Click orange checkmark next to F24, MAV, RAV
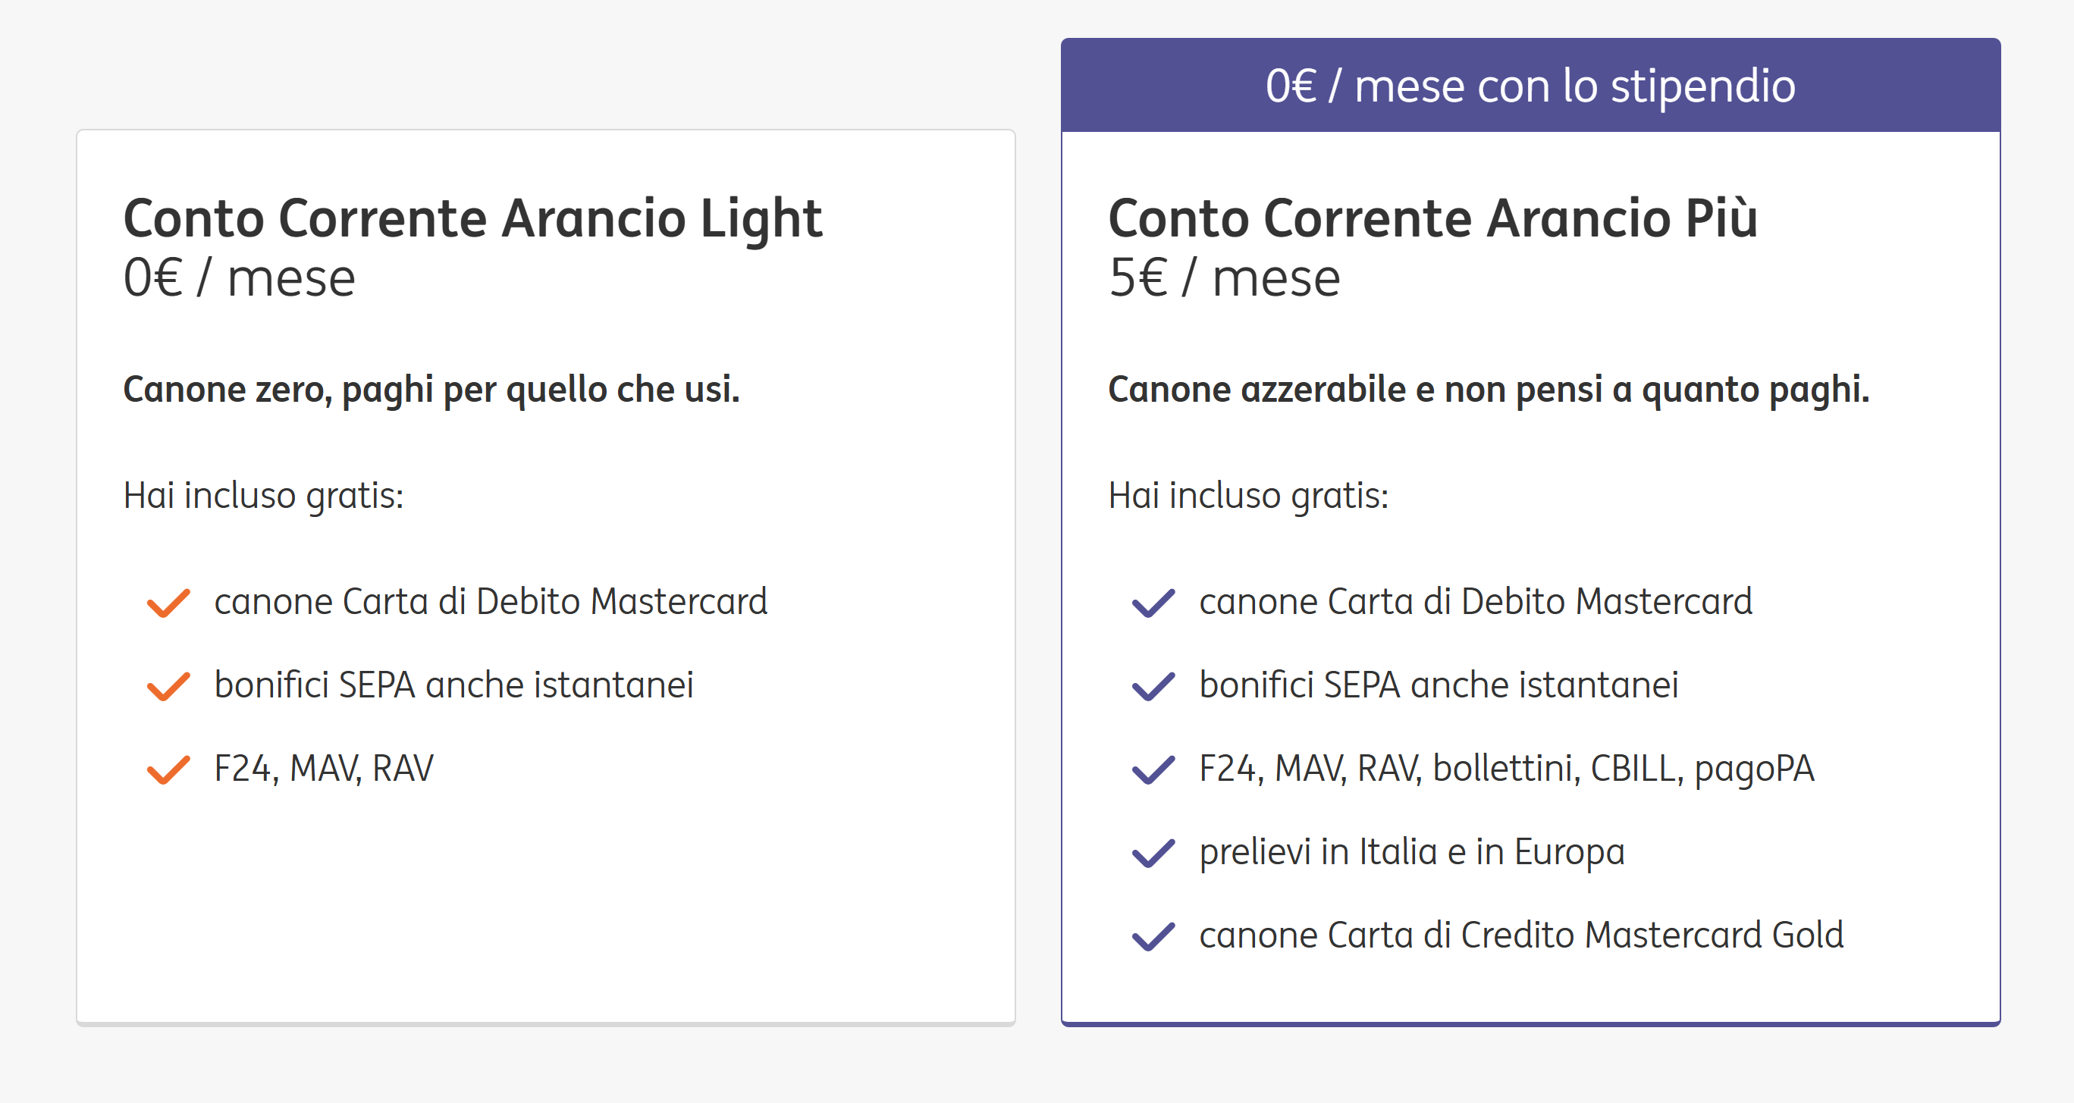The image size is (2074, 1103). click(x=168, y=769)
